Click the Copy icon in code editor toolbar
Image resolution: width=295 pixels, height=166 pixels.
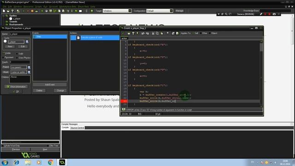coord(157,33)
